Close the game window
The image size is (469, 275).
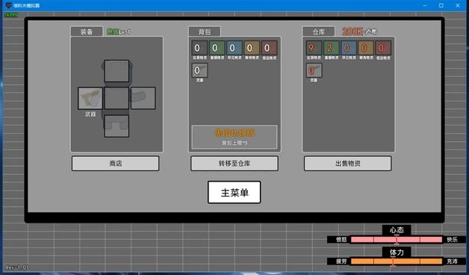(458, 5)
